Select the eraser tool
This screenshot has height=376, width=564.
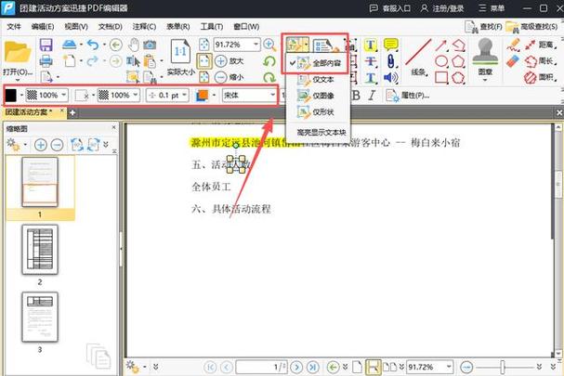tap(513, 61)
